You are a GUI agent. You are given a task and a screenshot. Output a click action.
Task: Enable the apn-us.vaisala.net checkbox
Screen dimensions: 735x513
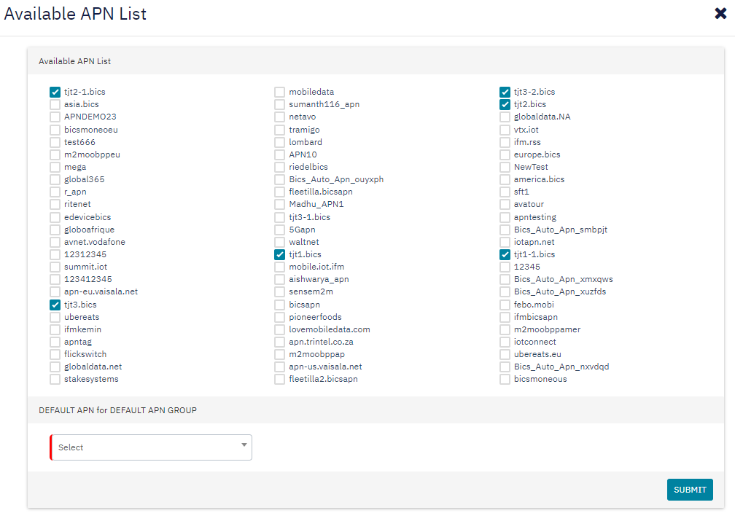click(x=279, y=367)
